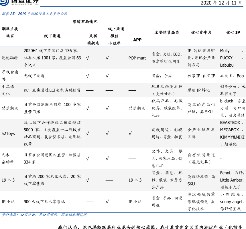Select the 潮玩领域的零售规模领先 cell
This screenshot has width=246, height=229.
201,202
